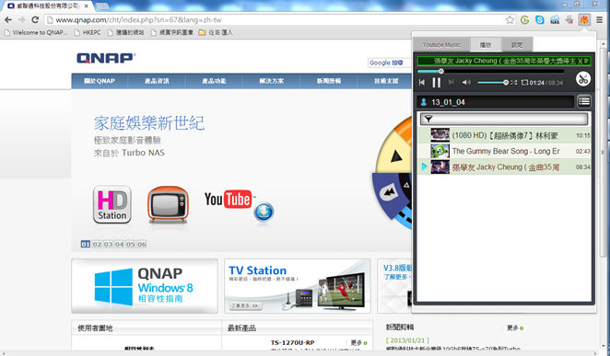The height and width of the screenshot is (356, 610).
Task: Toggle repeat playback mode
Action: [524, 82]
